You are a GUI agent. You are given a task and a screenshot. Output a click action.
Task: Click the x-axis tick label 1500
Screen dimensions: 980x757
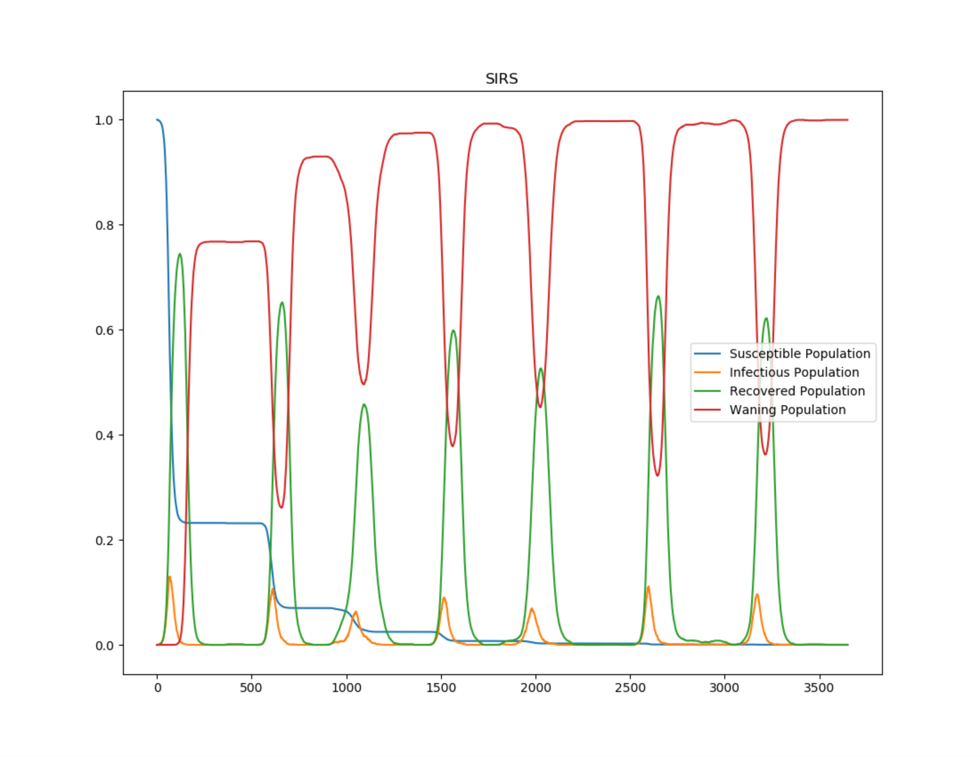441,688
